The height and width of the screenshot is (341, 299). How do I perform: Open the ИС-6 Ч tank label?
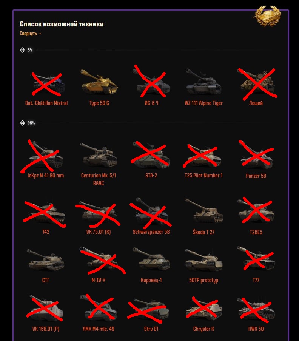151,103
